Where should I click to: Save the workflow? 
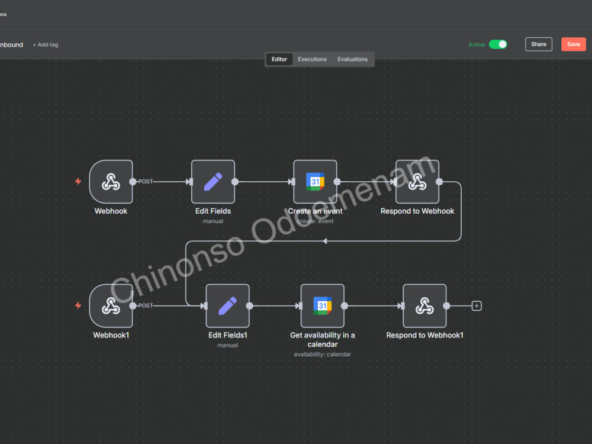574,44
